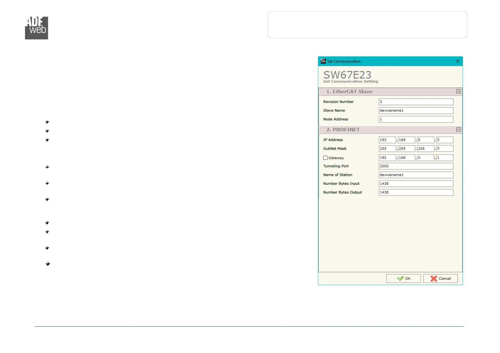
Task: Enable the Gateway checkbox
Action: (325, 158)
